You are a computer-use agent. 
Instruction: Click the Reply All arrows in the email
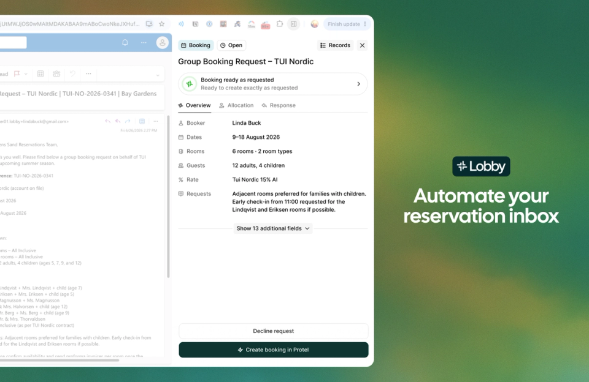(x=118, y=121)
